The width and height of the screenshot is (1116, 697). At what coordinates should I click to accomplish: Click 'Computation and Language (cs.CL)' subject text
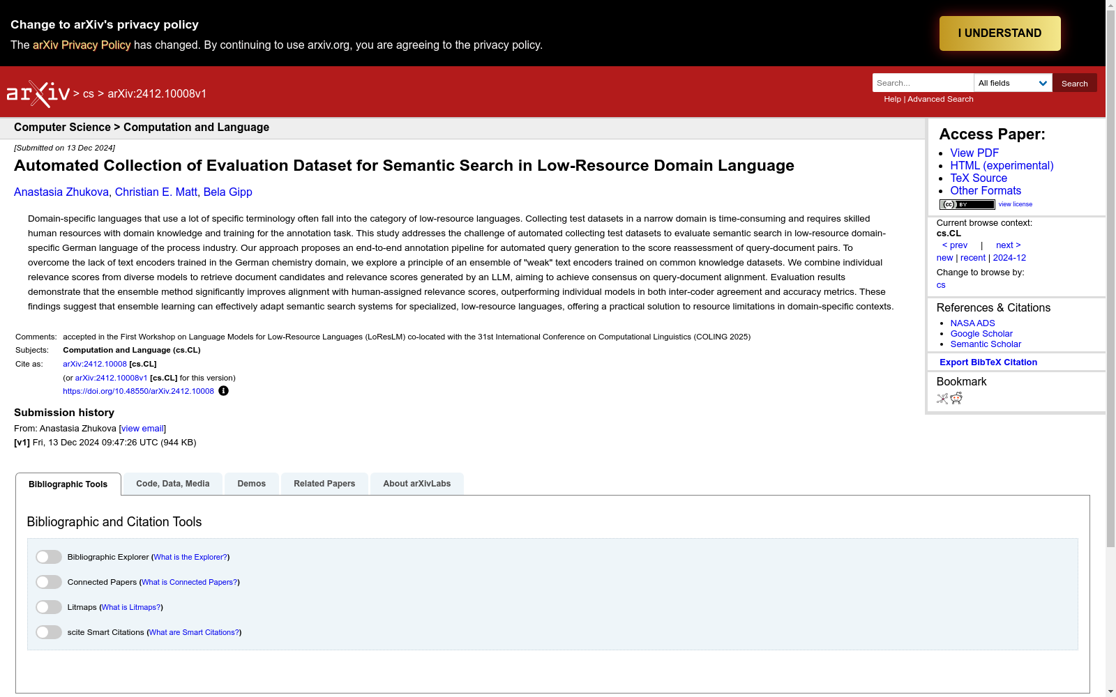click(x=132, y=351)
